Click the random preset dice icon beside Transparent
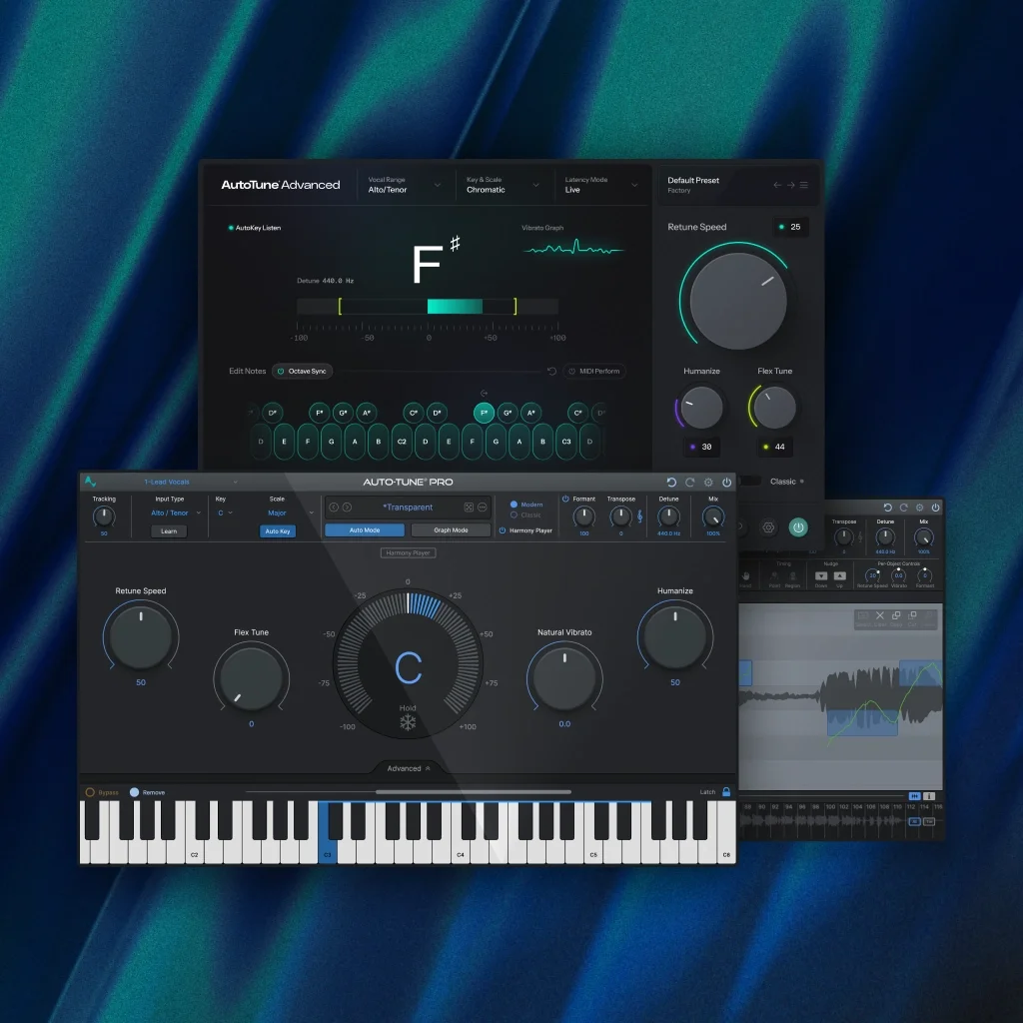This screenshot has height=1023, width=1023. pos(469,507)
